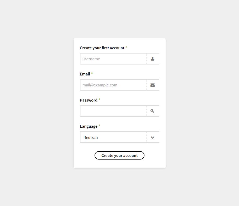Screen dimensions: 239x206
Task: Click the "Create your first account" label
Action: click(102, 48)
